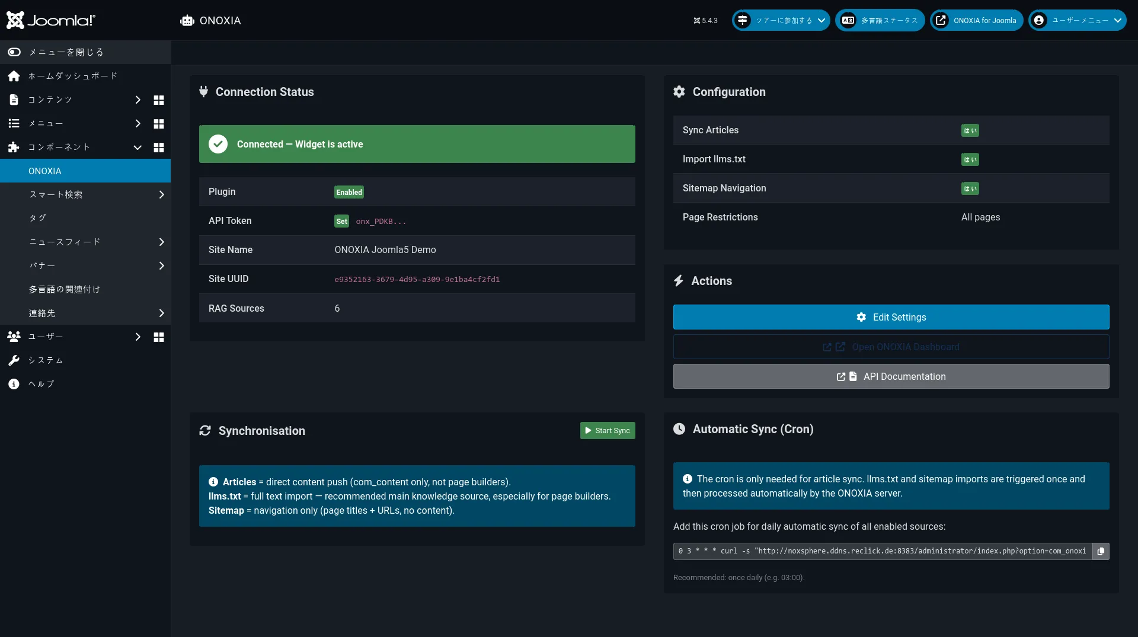Screen dimensions: 1138x637
Task: Click the Plugin Enabled badge
Action: (x=349, y=192)
